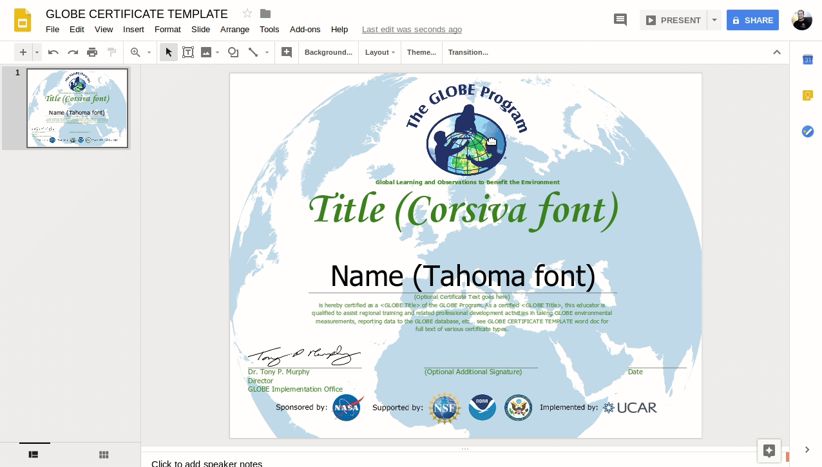Select the Shape tool
Screen dimensions: 822x467
coord(233,52)
